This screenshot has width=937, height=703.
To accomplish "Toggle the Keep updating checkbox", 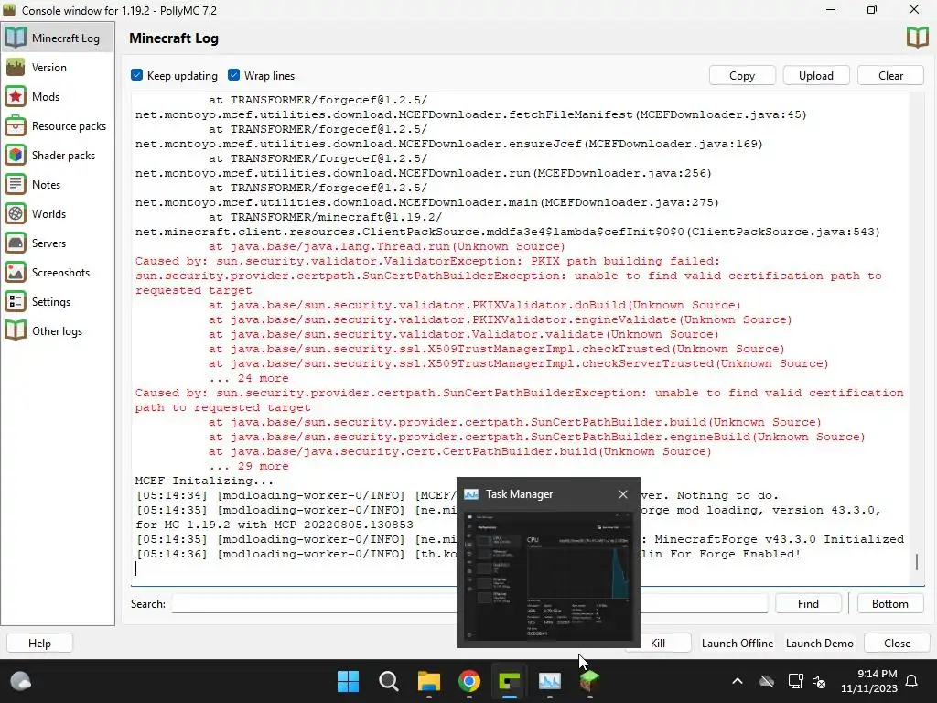I will click(x=137, y=75).
